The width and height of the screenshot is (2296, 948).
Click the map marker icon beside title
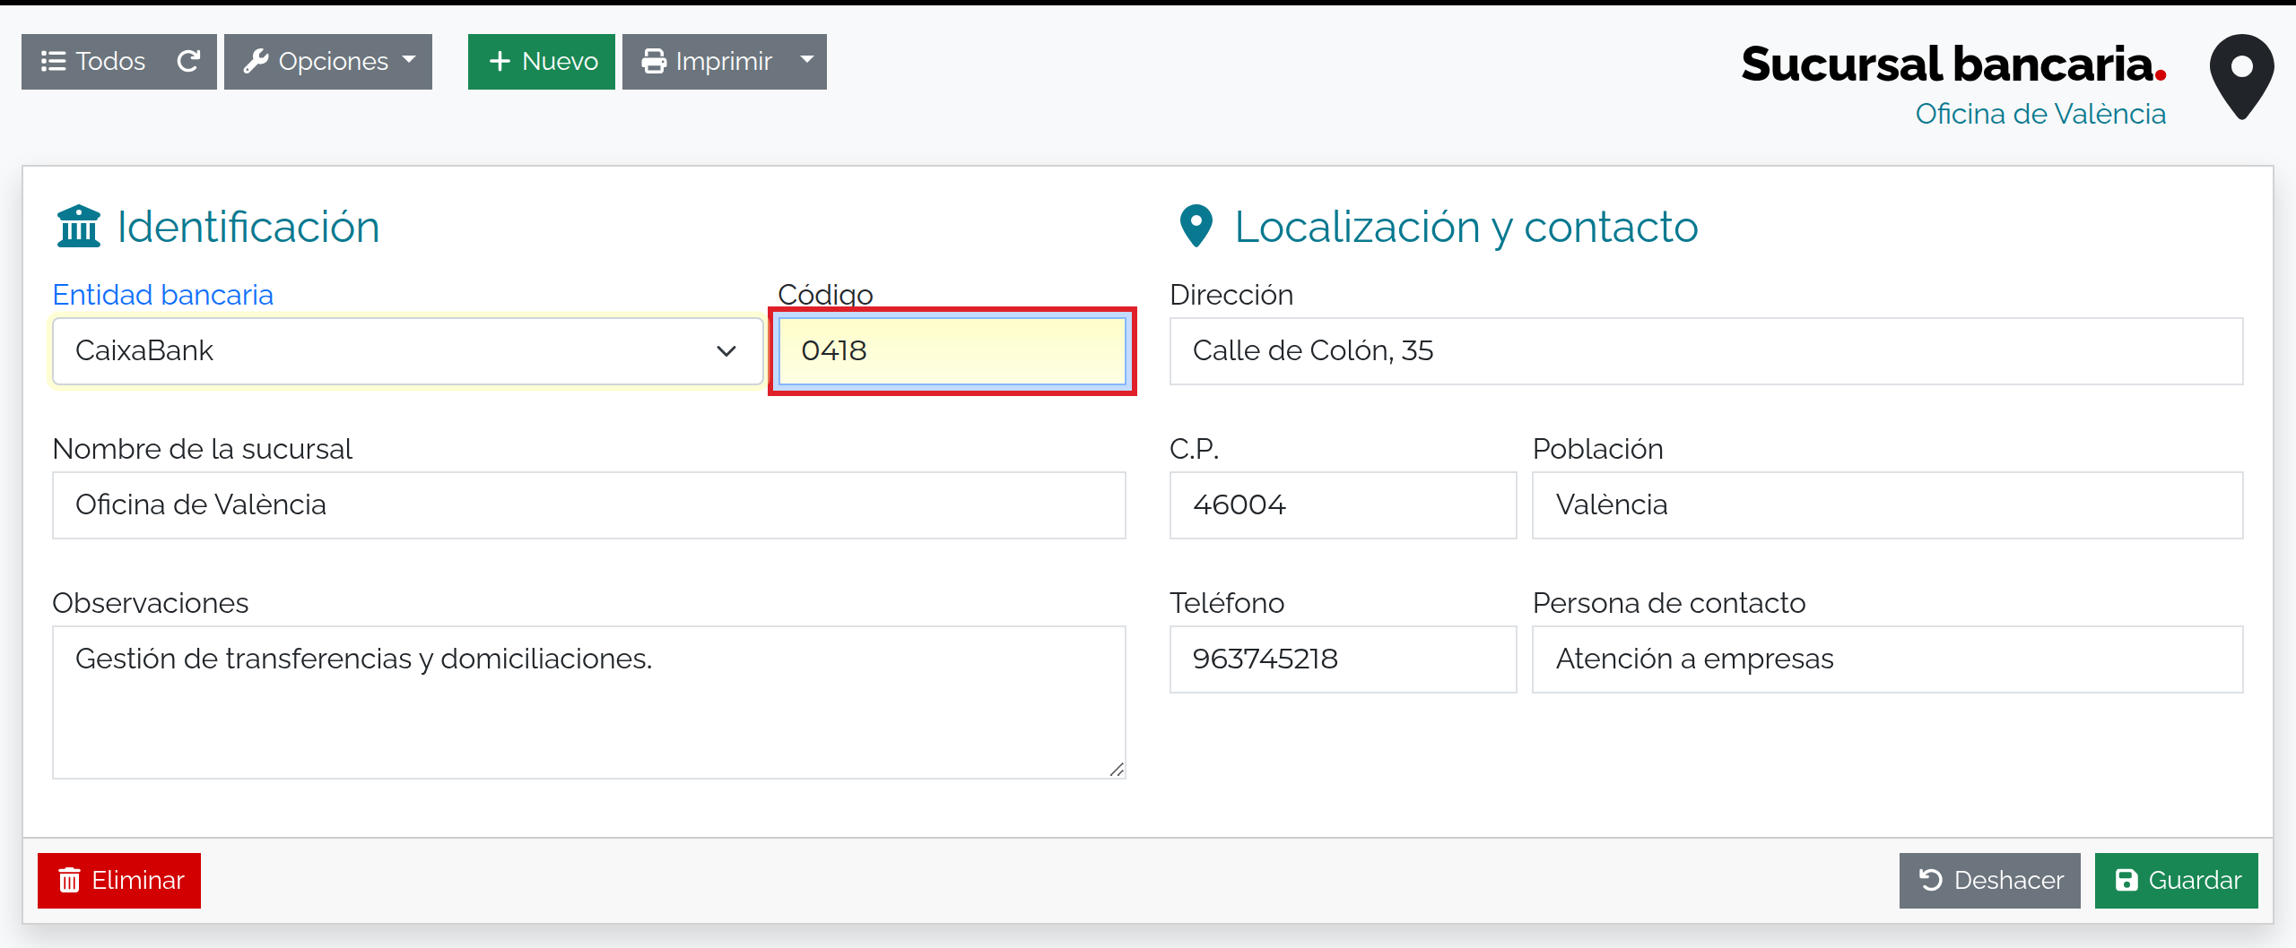(2241, 77)
